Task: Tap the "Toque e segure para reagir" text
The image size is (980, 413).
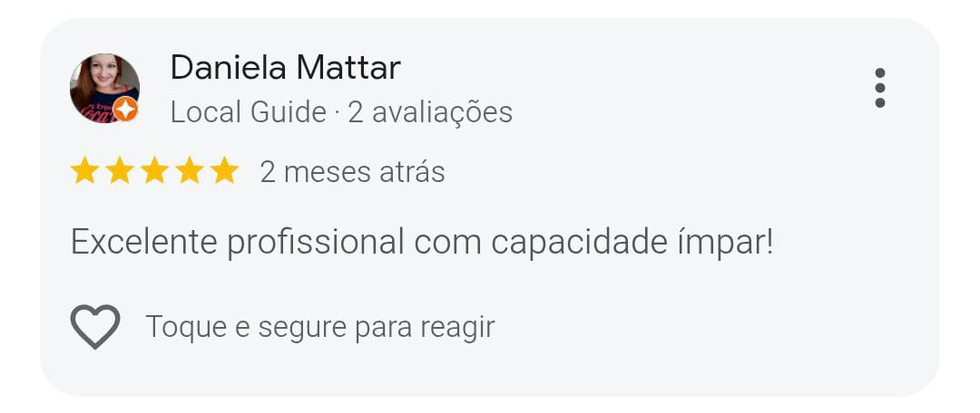Action: [x=319, y=327]
